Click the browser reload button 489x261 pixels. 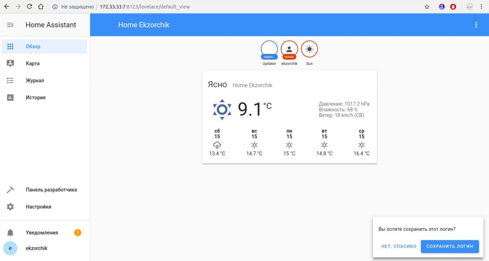click(x=29, y=7)
